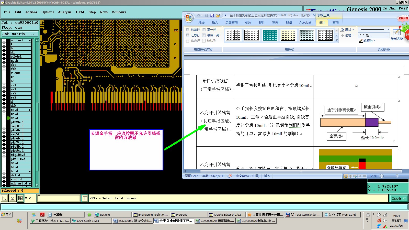Screen dimensions: 409x230
Task: Switch to the 页面布局 ribbon tab
Action: pyautogui.click(x=232, y=23)
